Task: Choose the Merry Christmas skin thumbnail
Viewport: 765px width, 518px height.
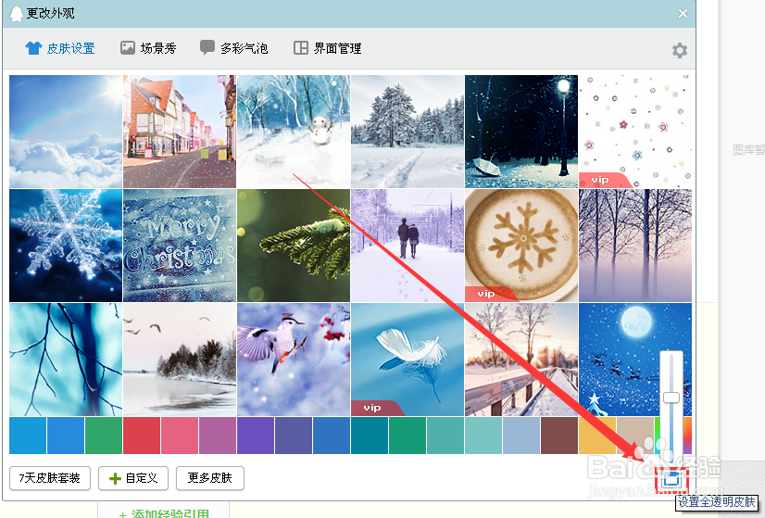Action: click(x=180, y=246)
